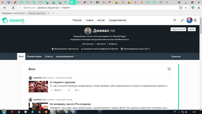Image resolution: width=202 pixels, height=114 pixels.
Task: Open the 104 поста link
Action: pyautogui.click(x=101, y=44)
